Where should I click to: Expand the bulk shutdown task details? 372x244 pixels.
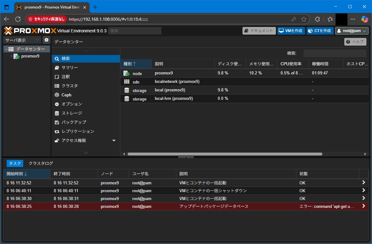(364, 190)
